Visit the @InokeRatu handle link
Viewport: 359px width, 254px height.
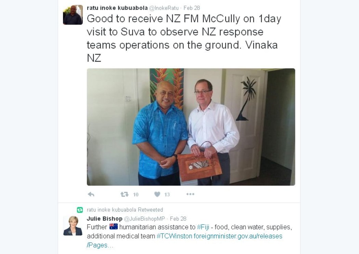pyautogui.click(x=164, y=8)
